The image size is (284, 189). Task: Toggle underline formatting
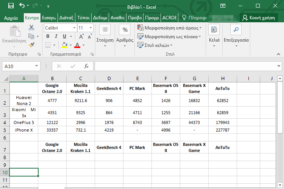[64, 36]
